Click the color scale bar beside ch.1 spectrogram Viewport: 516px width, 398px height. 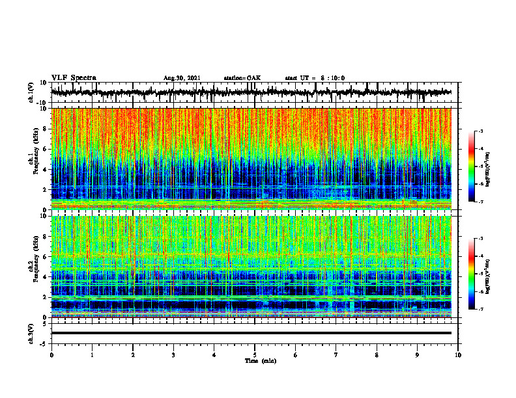point(471,166)
